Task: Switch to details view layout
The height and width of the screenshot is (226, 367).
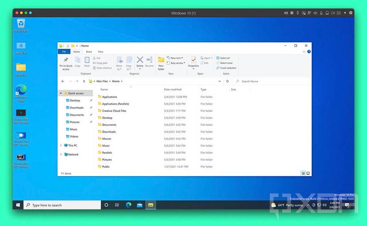Action: pyautogui.click(x=303, y=174)
